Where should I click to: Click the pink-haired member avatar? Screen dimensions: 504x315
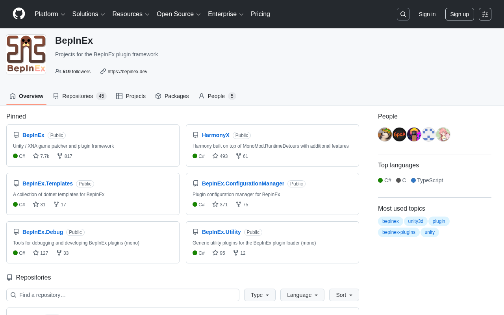[443, 135]
